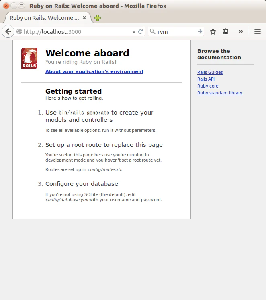Open the URL history dropdown arrow
Image resolution: width=266 pixels, height=300 pixels.
pos(134,32)
